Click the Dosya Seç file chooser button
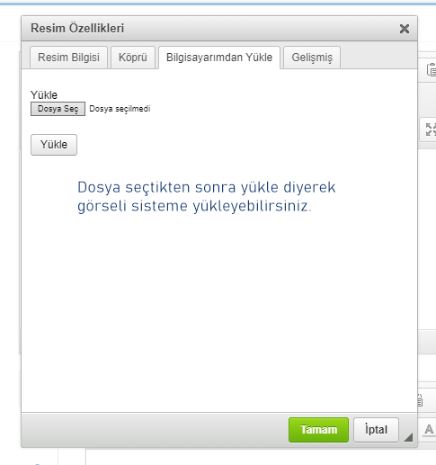Viewport: 436px width, 465px height. click(58, 109)
